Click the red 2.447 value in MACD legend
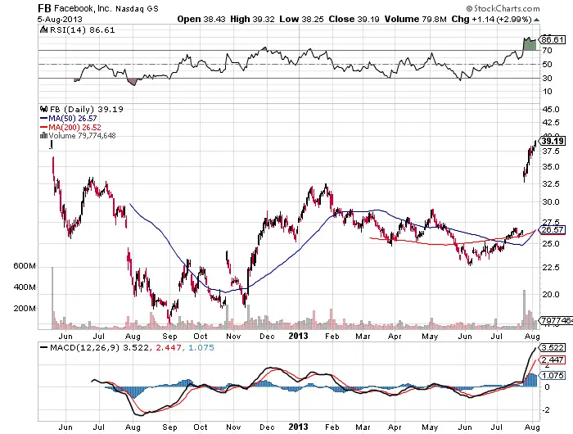Screen dimensions: 573x434 [168, 348]
